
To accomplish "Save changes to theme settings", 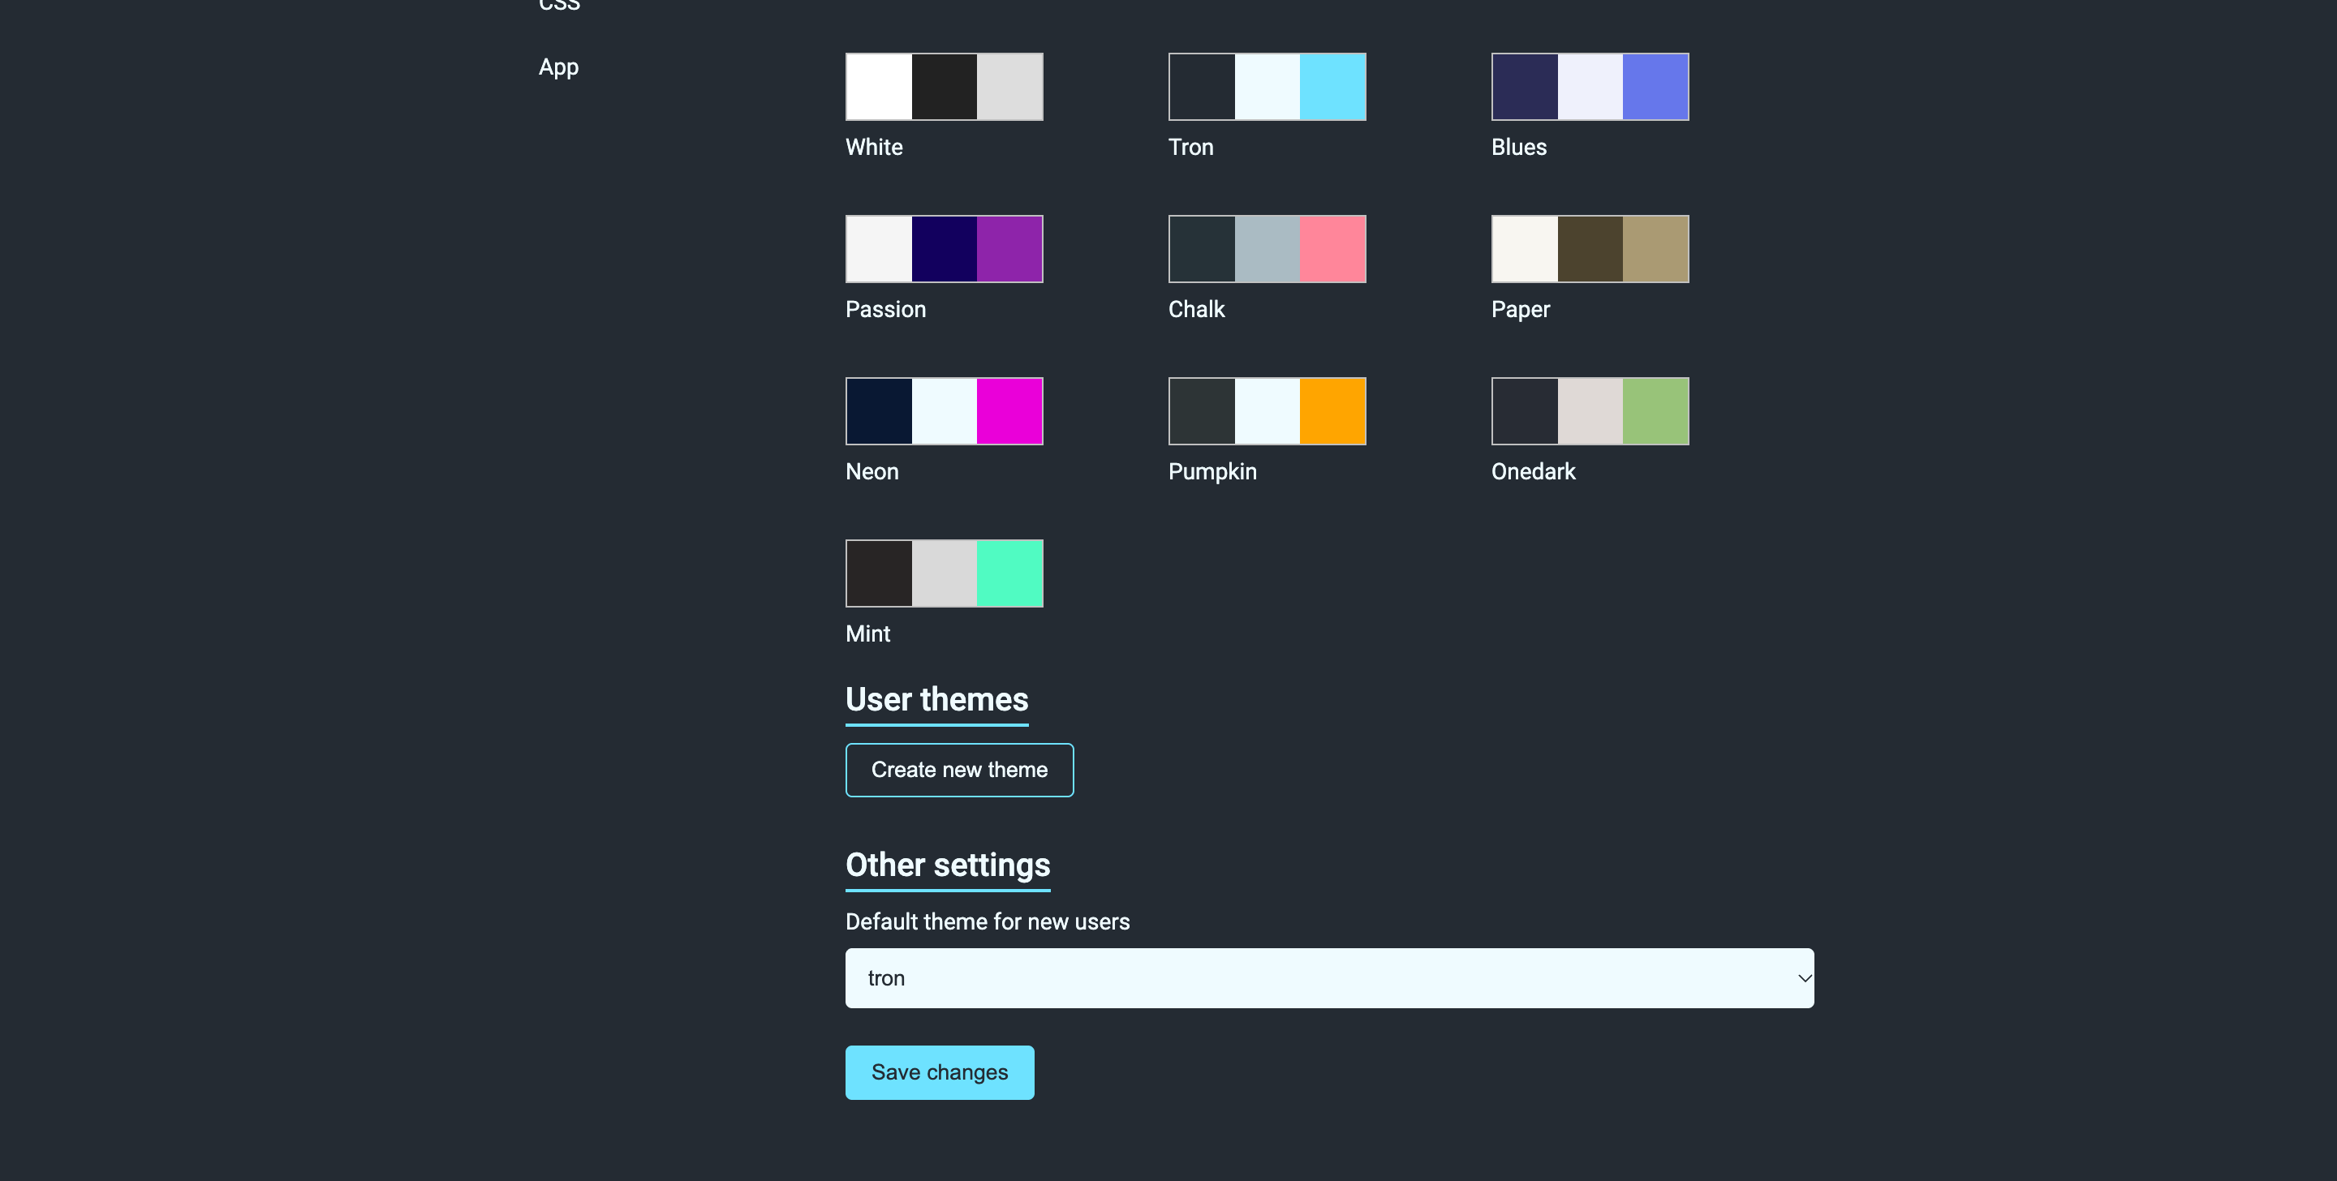I will tap(940, 1072).
